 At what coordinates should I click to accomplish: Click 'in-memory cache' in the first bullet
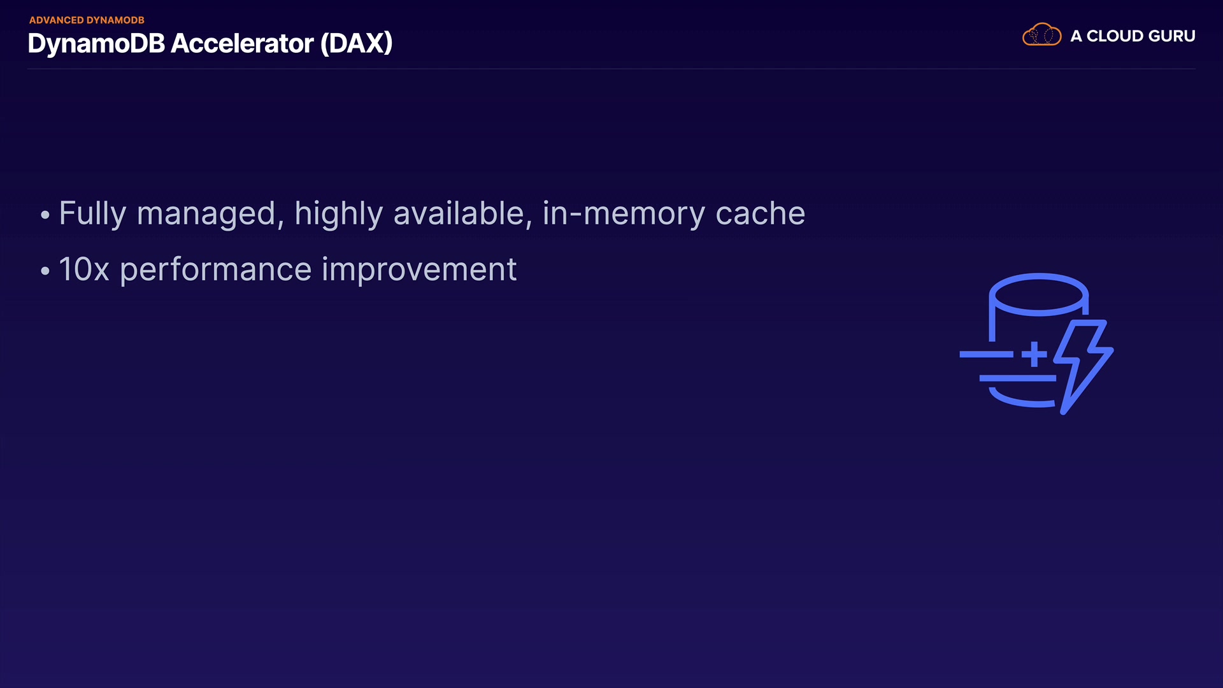(673, 213)
